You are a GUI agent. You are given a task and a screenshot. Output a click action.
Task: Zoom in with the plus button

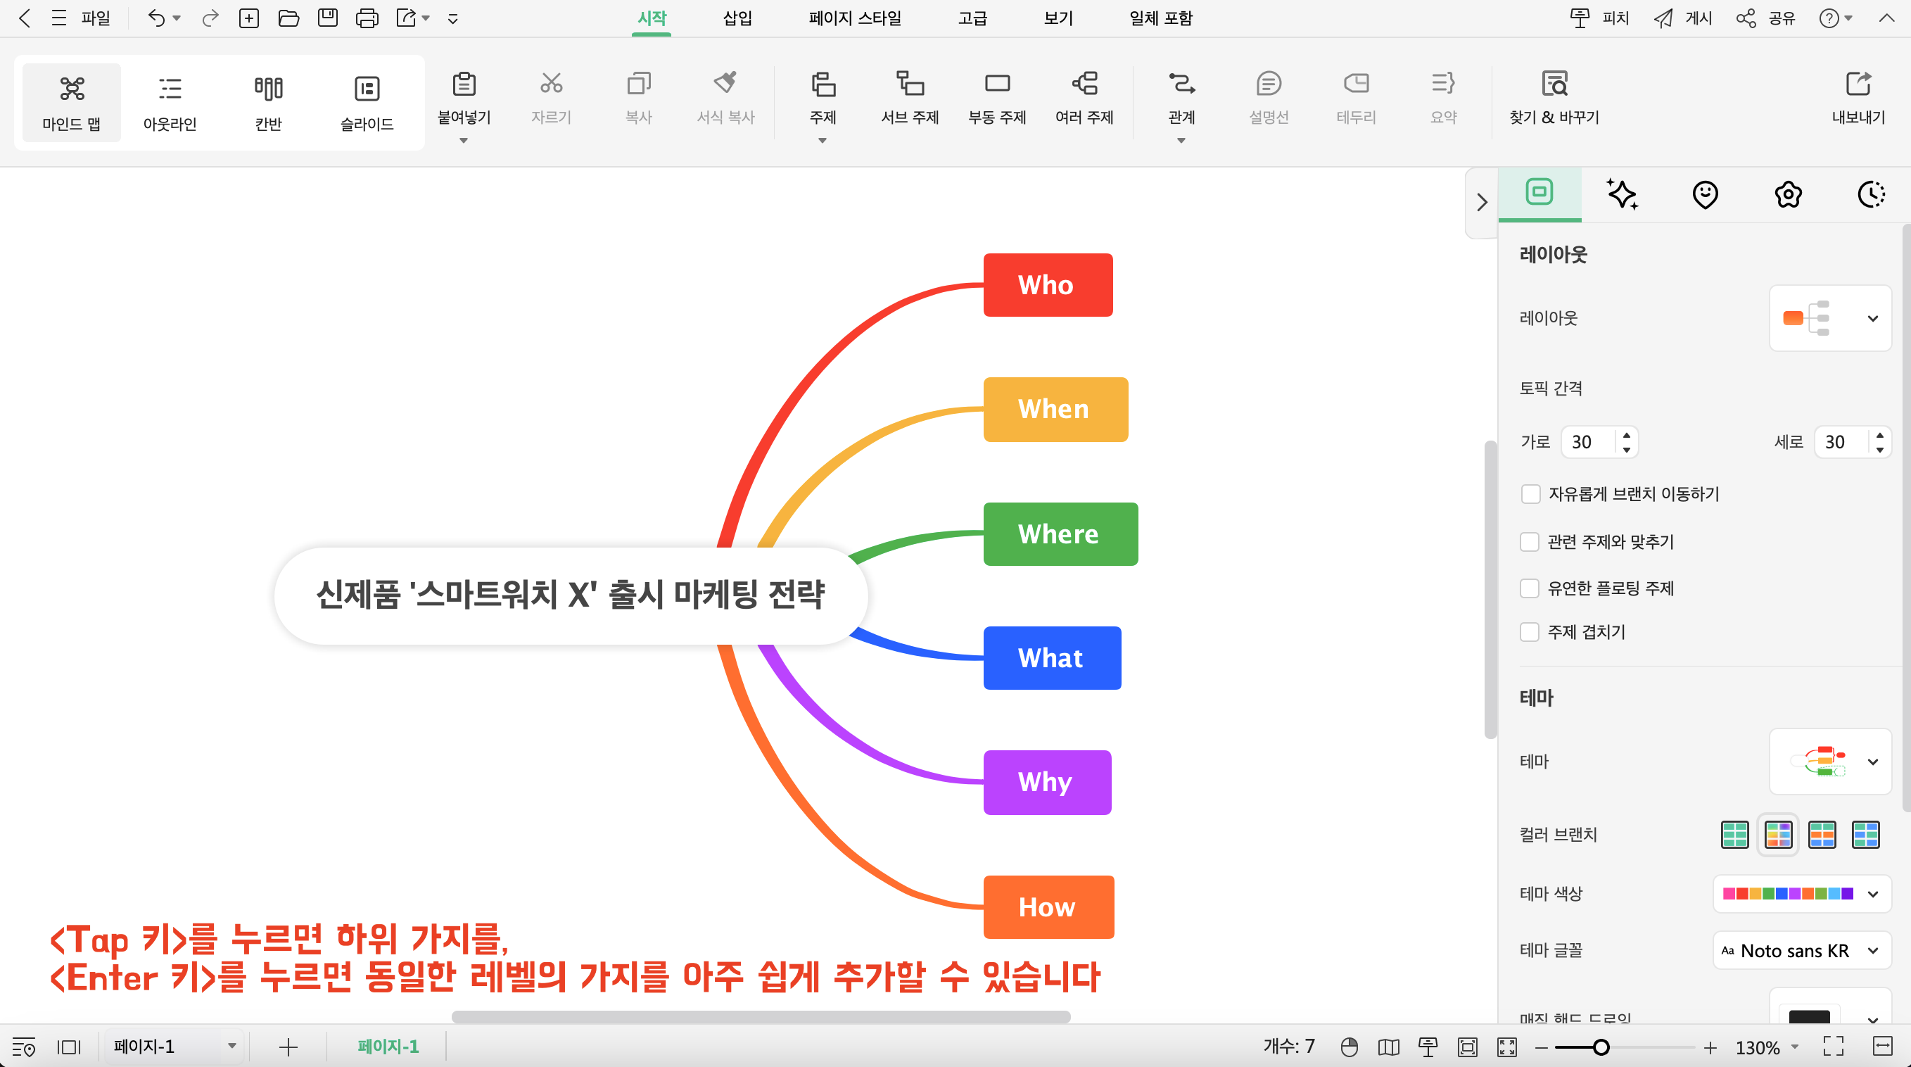(1710, 1047)
